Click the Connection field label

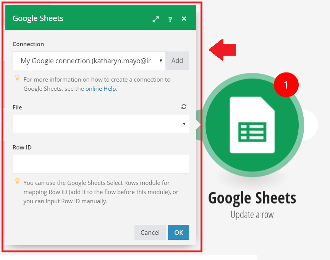click(28, 44)
